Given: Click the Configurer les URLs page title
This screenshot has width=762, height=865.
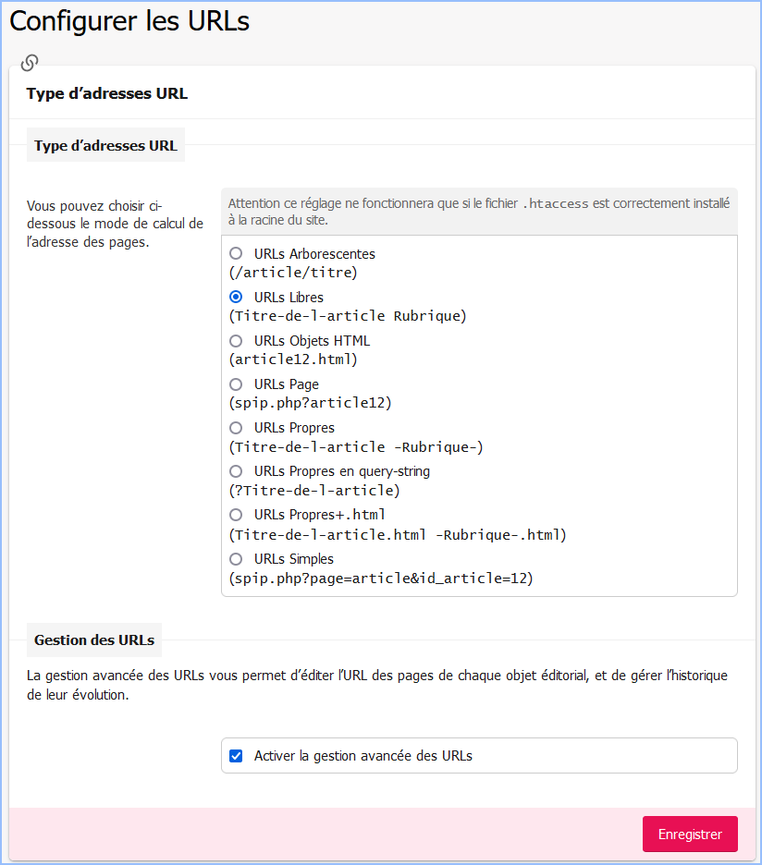Looking at the screenshot, I should coord(129,21).
